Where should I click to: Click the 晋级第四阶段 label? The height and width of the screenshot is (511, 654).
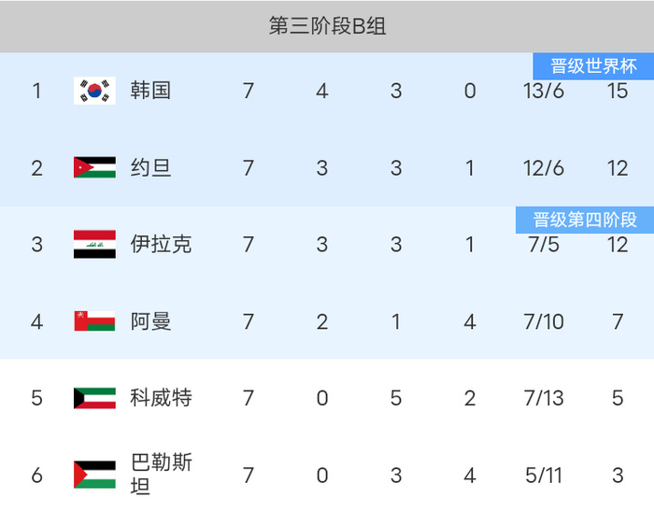[x=585, y=220]
